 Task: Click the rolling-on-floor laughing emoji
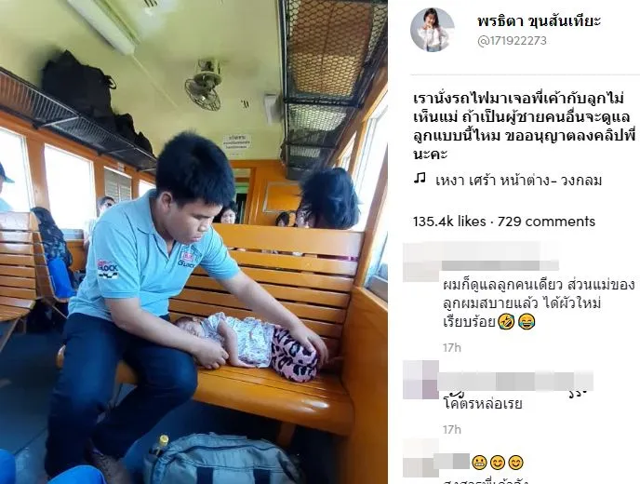pos(506,322)
